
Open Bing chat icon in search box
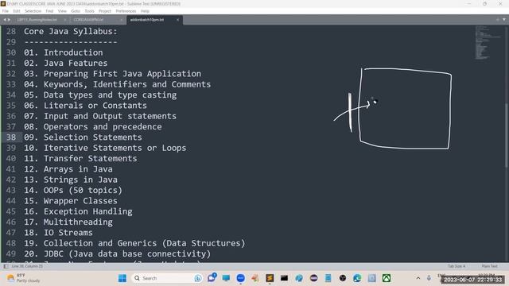click(x=198, y=278)
